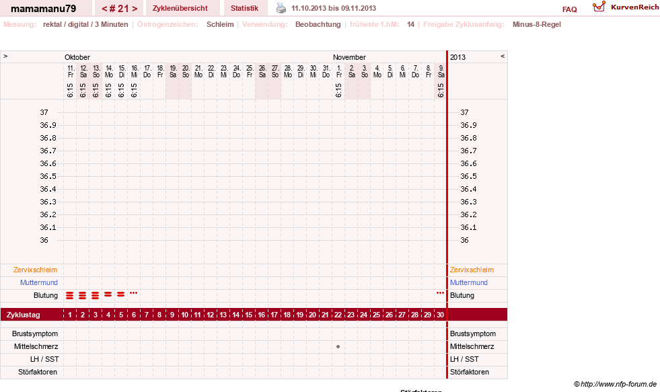Click cycle day number 30
This screenshot has width=660, height=392.
pos(440,315)
